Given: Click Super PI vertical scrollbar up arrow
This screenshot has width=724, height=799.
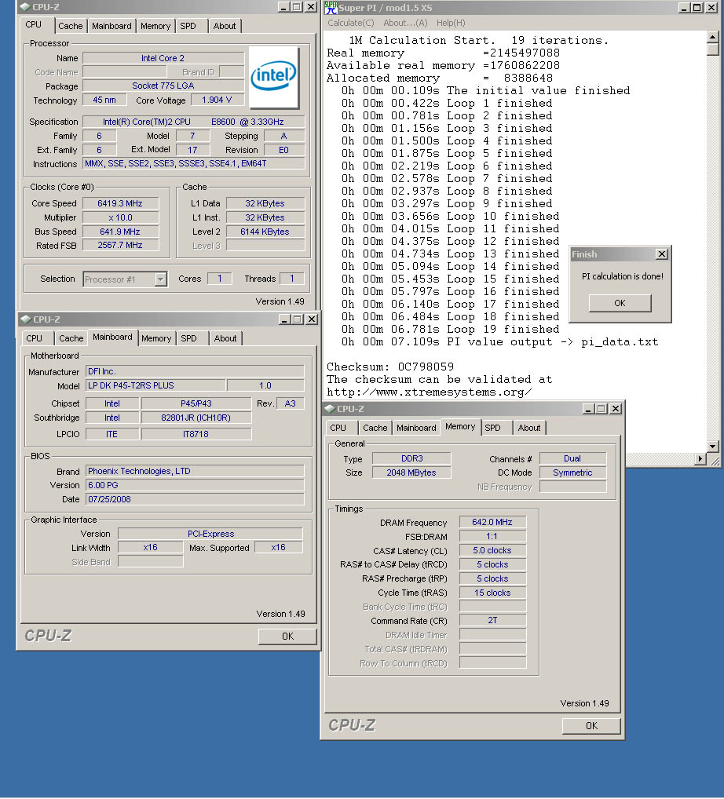Looking at the screenshot, I should (713, 37).
